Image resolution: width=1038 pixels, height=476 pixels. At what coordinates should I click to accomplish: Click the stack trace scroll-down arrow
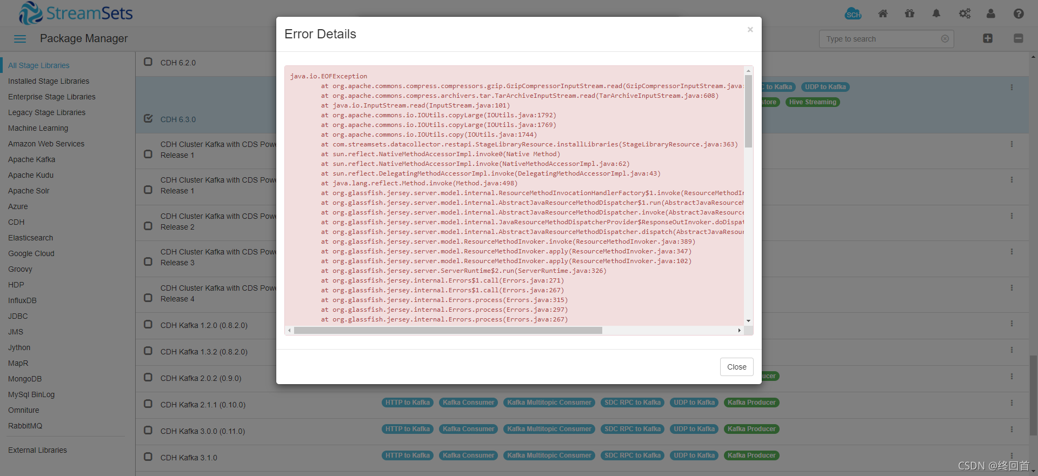point(748,321)
